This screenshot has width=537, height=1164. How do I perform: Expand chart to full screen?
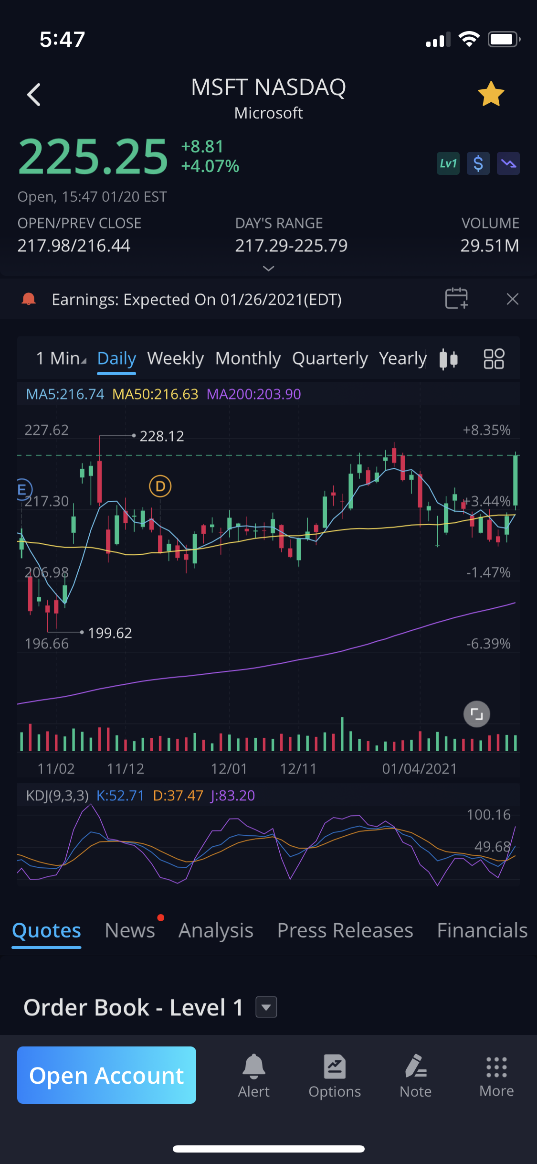(x=476, y=714)
